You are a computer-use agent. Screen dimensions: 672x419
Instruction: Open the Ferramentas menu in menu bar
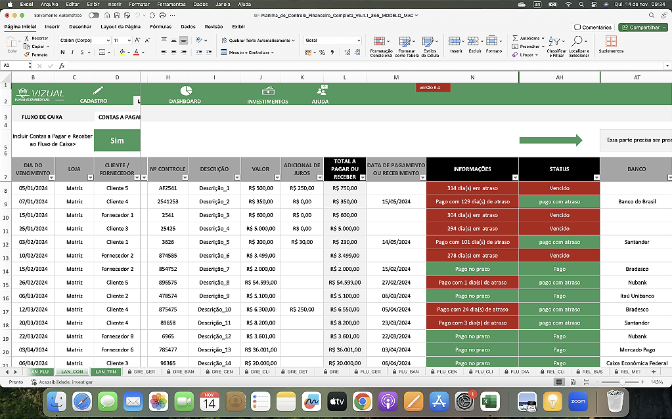pyautogui.click(x=171, y=4)
